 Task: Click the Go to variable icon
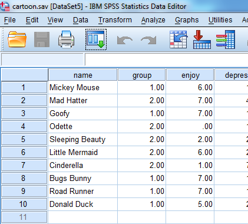(202, 39)
